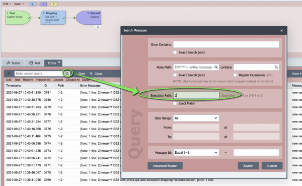Click the From date field
302x186 pixels.
[x=196, y=128]
